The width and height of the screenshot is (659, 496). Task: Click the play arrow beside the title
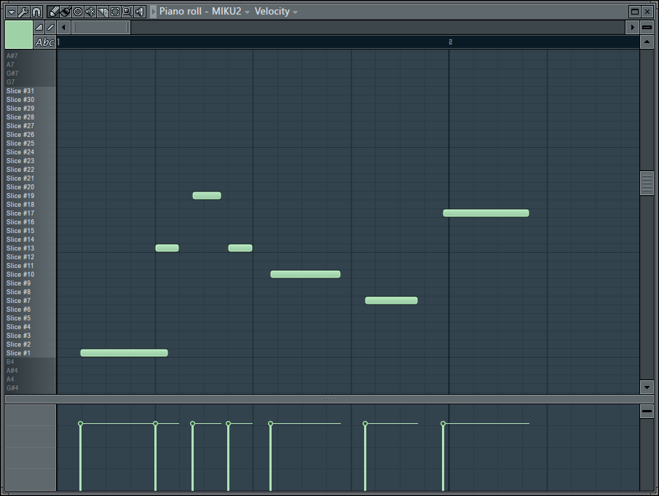click(154, 12)
